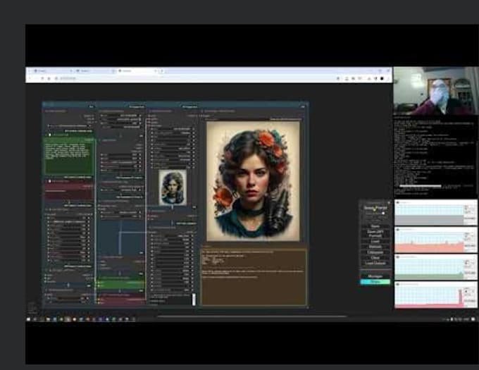Click the Load workflow button
The image size is (479, 370).
pos(375,241)
